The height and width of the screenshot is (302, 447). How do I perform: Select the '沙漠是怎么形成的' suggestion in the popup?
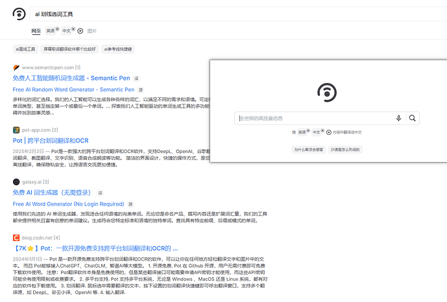click(x=345, y=150)
